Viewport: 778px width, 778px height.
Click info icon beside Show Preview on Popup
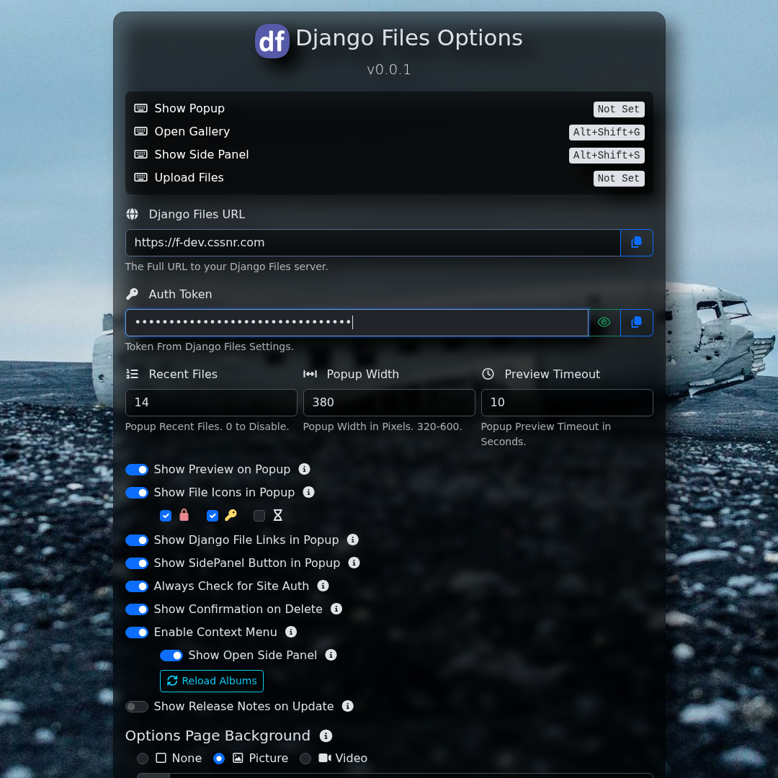pos(304,469)
